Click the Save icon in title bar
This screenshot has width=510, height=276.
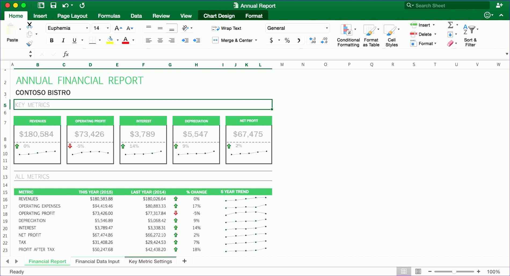53,5
